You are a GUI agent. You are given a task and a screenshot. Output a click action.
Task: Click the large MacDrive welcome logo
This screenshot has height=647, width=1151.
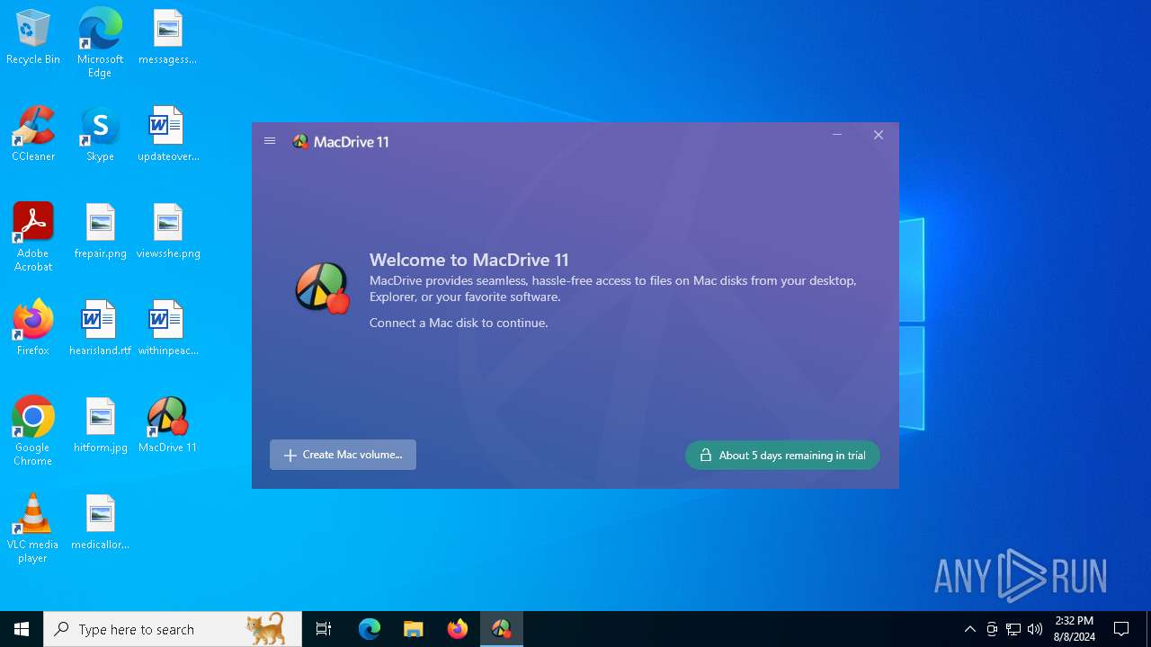(x=323, y=288)
